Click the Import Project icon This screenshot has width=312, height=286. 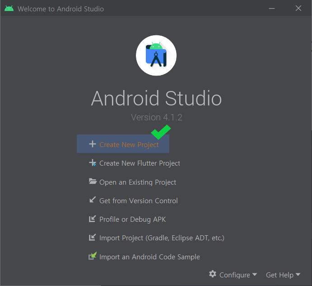tap(92, 237)
